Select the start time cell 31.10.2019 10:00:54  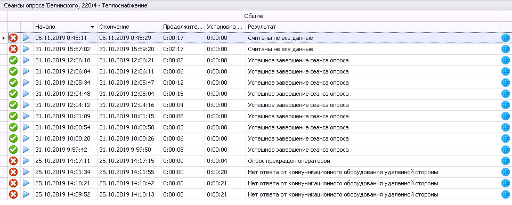(66, 127)
